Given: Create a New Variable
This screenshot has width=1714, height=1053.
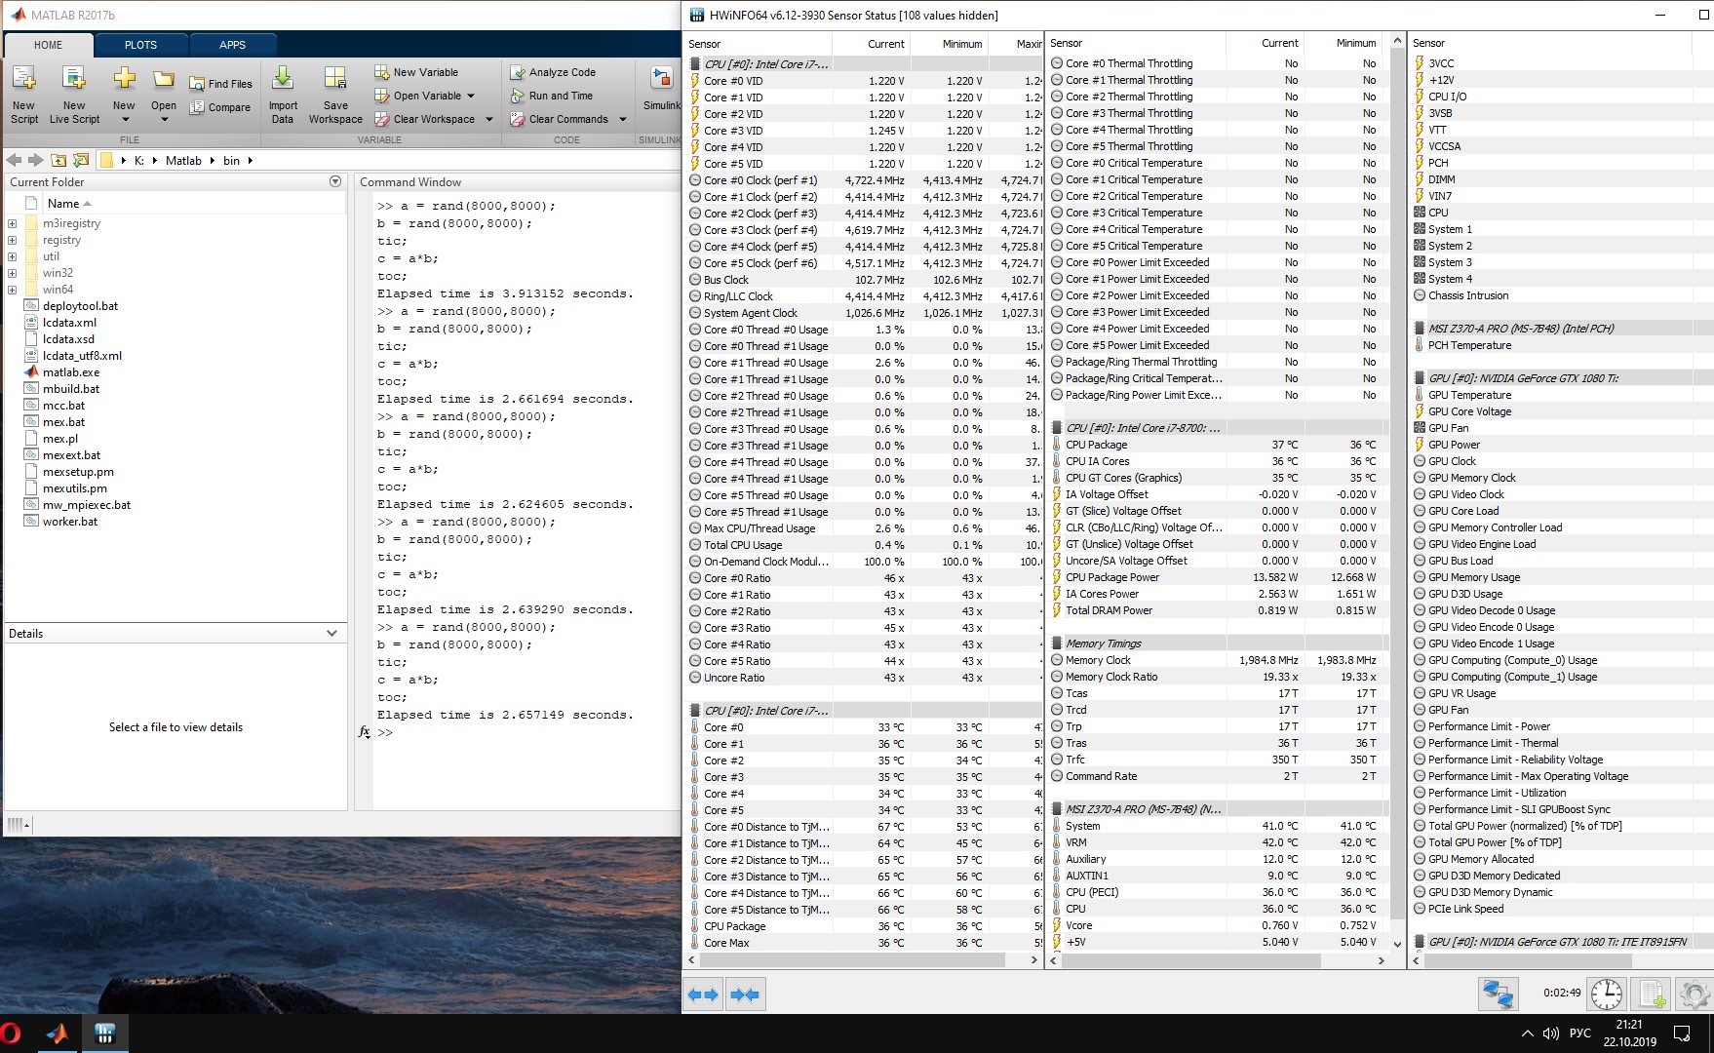Looking at the screenshot, I should (416, 72).
